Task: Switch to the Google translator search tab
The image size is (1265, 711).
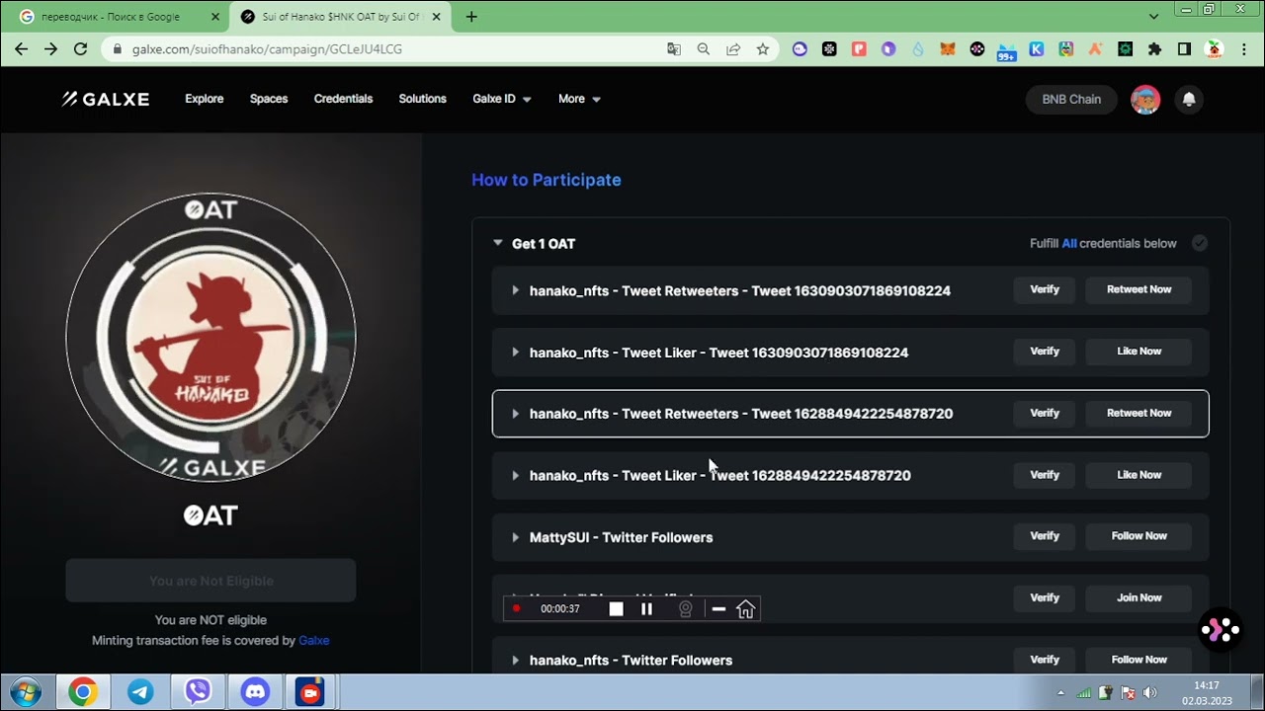Action: tap(119, 17)
